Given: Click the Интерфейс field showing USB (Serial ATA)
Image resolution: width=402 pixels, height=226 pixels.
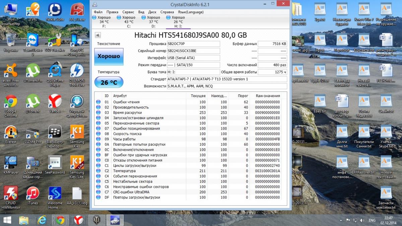Looking at the screenshot, I should coord(193,58).
